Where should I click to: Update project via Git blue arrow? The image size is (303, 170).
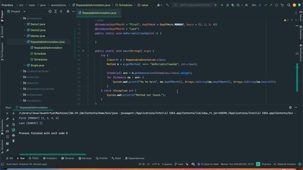[260, 5]
